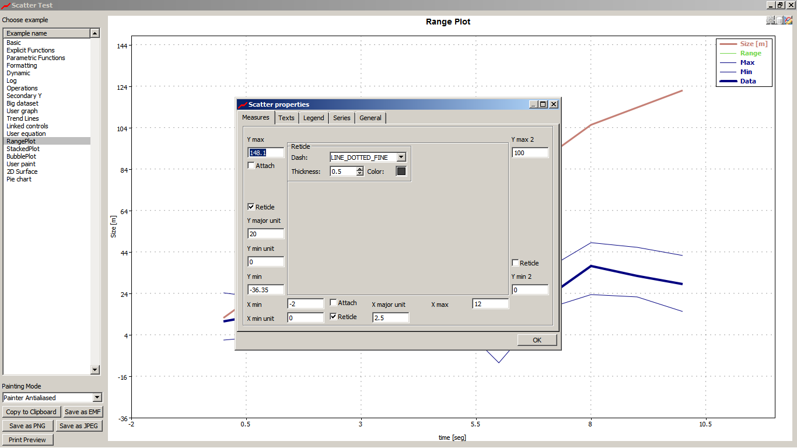Click the gear properties icon above chart
The width and height of the screenshot is (797, 448).
[x=771, y=20]
